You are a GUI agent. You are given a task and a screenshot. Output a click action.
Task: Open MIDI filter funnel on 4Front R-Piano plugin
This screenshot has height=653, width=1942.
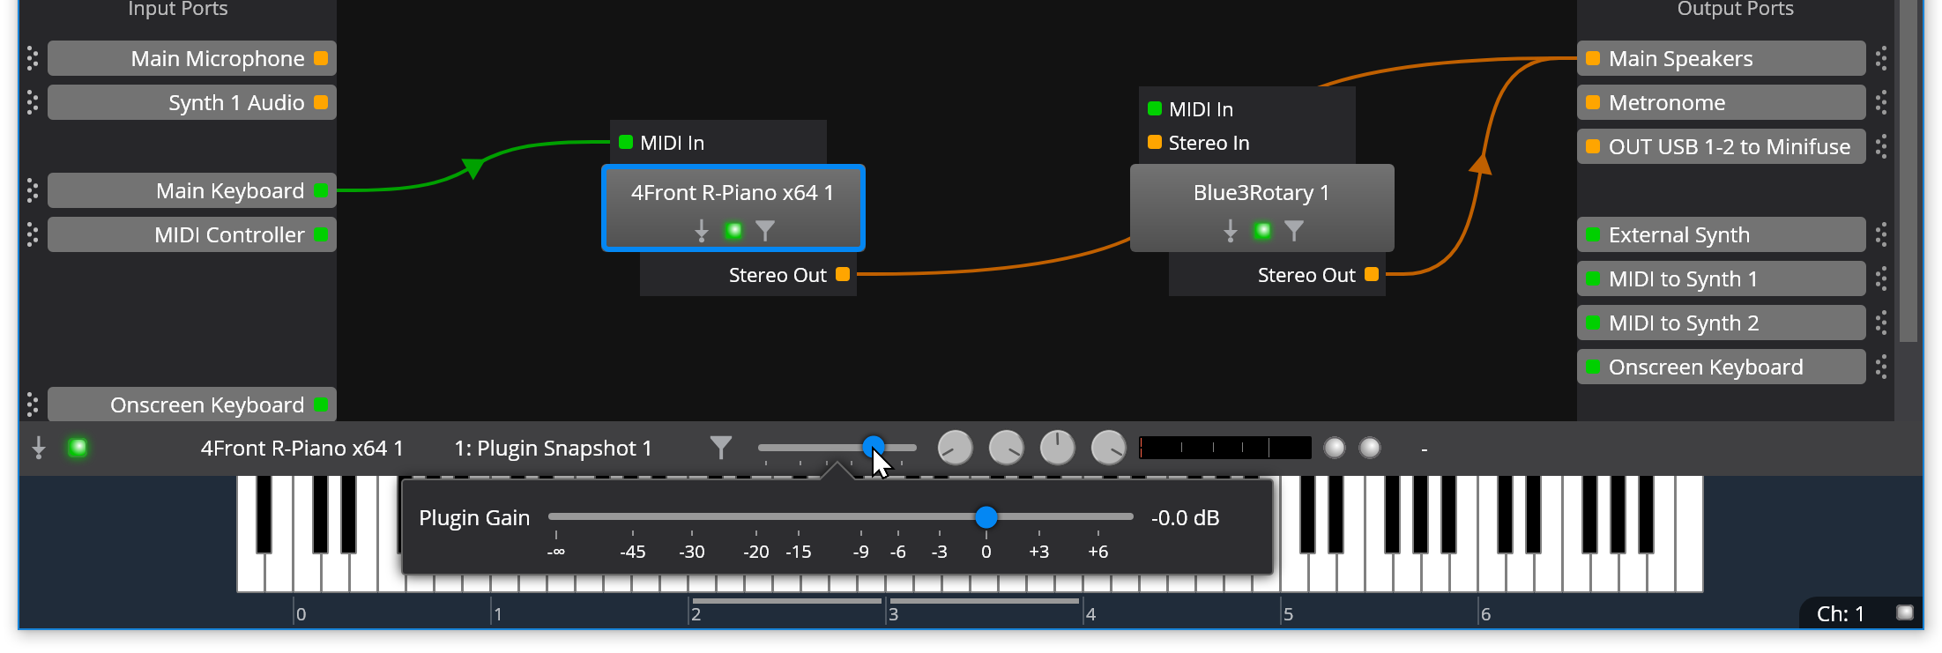[765, 231]
